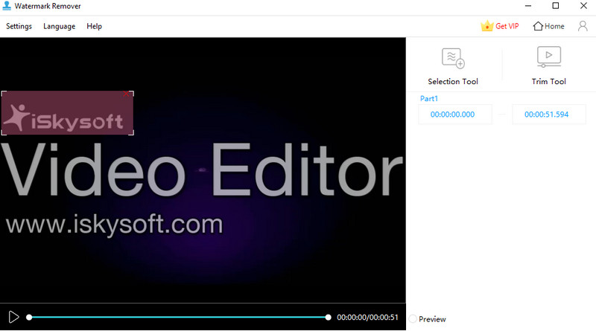
Task: Go to Home via house icon
Action: tap(538, 26)
